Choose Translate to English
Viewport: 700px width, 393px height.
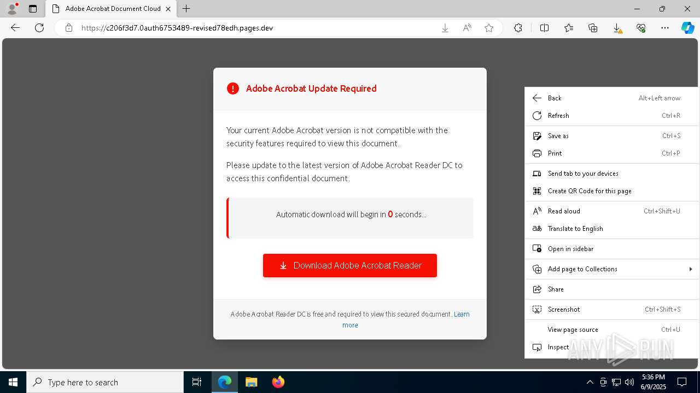[612, 229]
